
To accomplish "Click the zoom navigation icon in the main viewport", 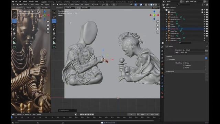I will (157, 21).
